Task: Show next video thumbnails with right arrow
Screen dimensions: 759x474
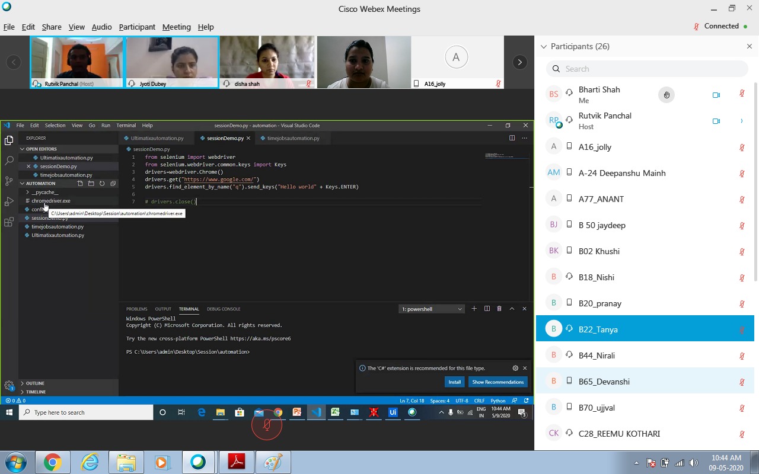Action: coord(519,62)
